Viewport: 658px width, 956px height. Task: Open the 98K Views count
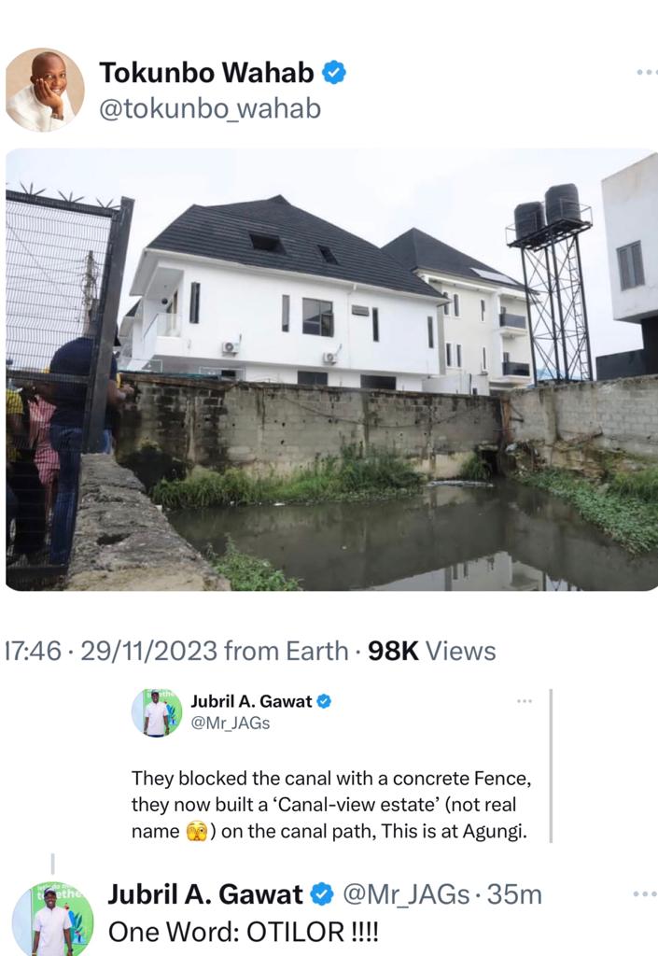click(432, 651)
